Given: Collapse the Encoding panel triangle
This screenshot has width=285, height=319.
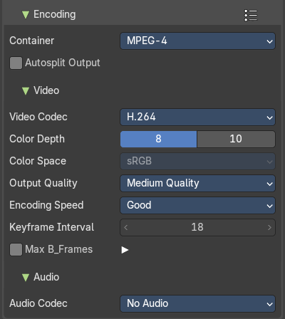Looking at the screenshot, I should point(26,15).
